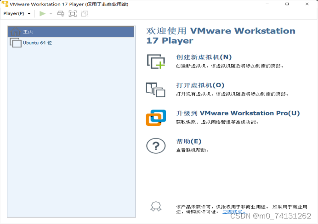This screenshot has width=318, height=224.
Task: Open the Player(P) menu
Action: coord(17,14)
